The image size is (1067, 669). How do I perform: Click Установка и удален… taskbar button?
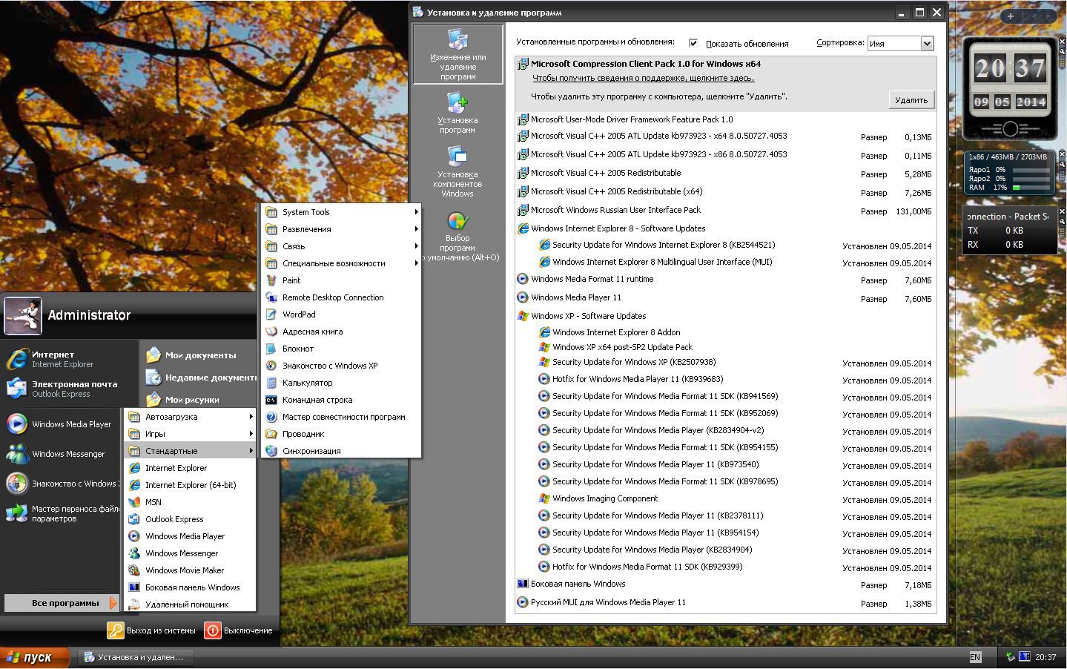[x=136, y=657]
